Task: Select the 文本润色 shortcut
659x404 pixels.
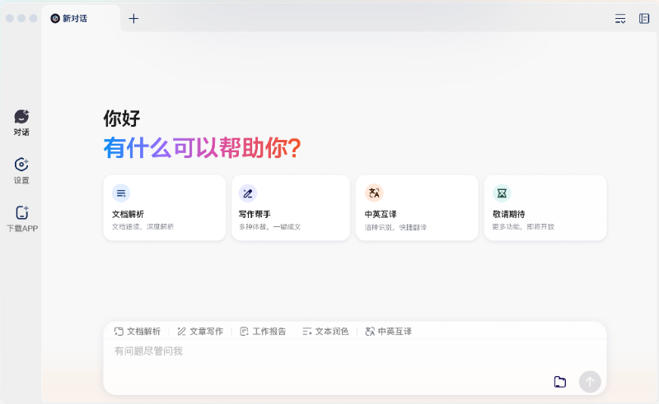Action: pyautogui.click(x=325, y=332)
